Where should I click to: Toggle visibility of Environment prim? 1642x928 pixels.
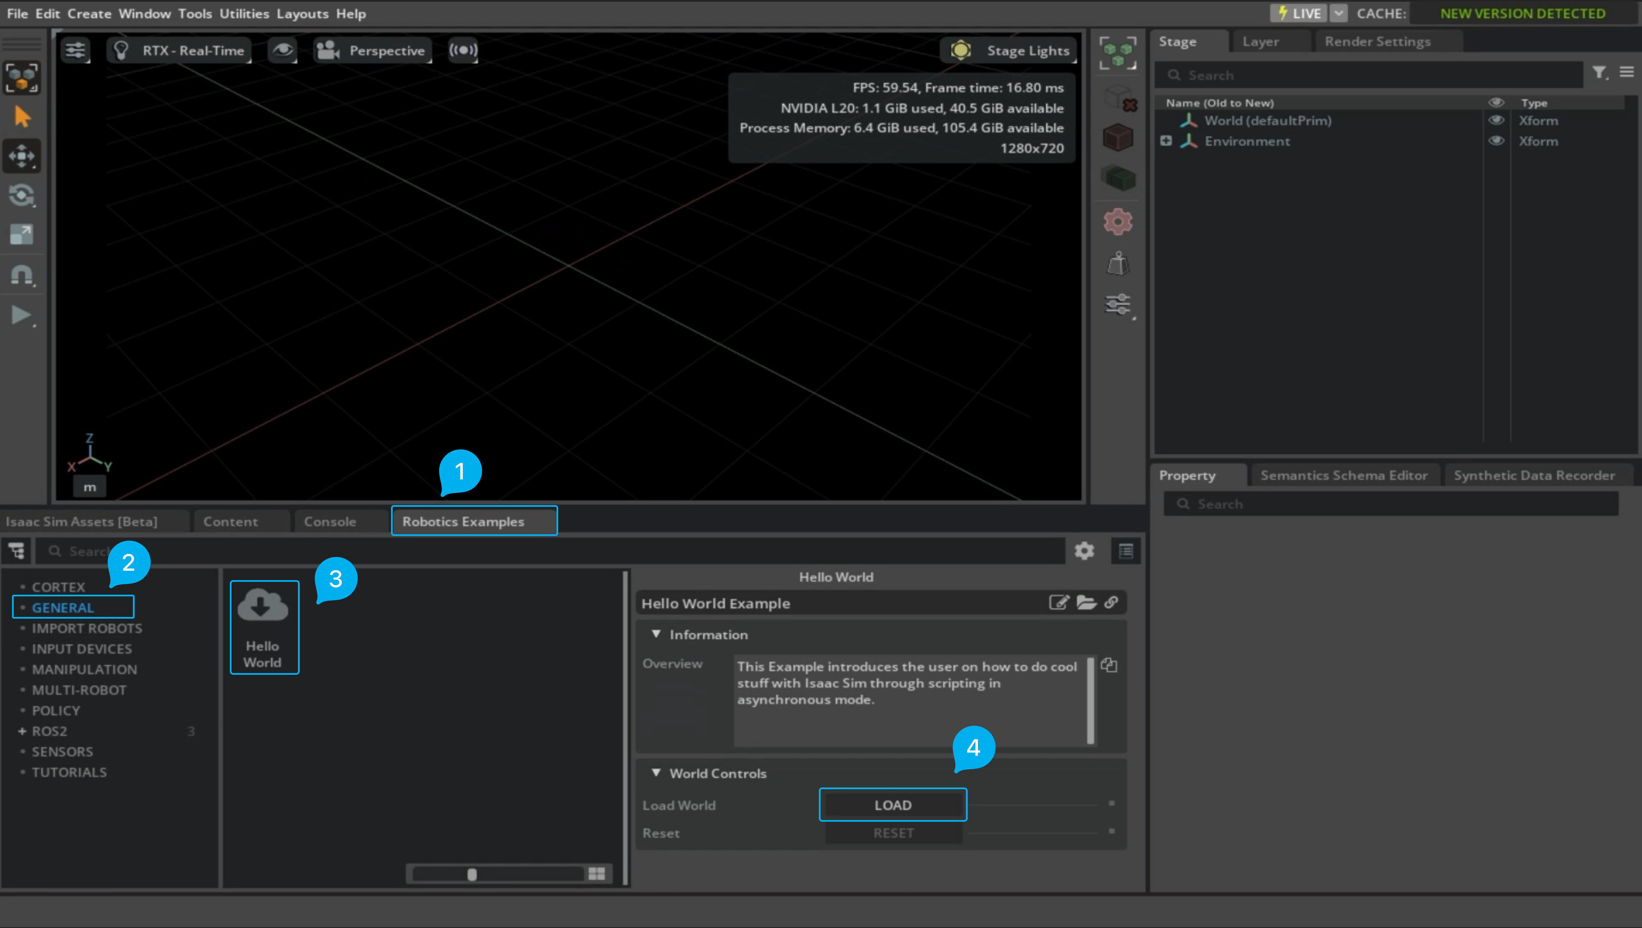pyautogui.click(x=1496, y=141)
